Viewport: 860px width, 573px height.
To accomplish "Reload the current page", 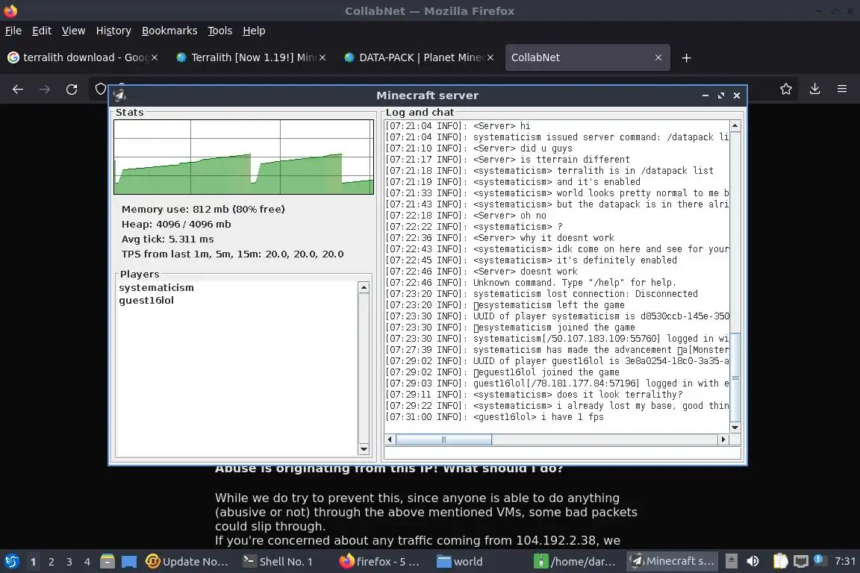I will [x=72, y=90].
